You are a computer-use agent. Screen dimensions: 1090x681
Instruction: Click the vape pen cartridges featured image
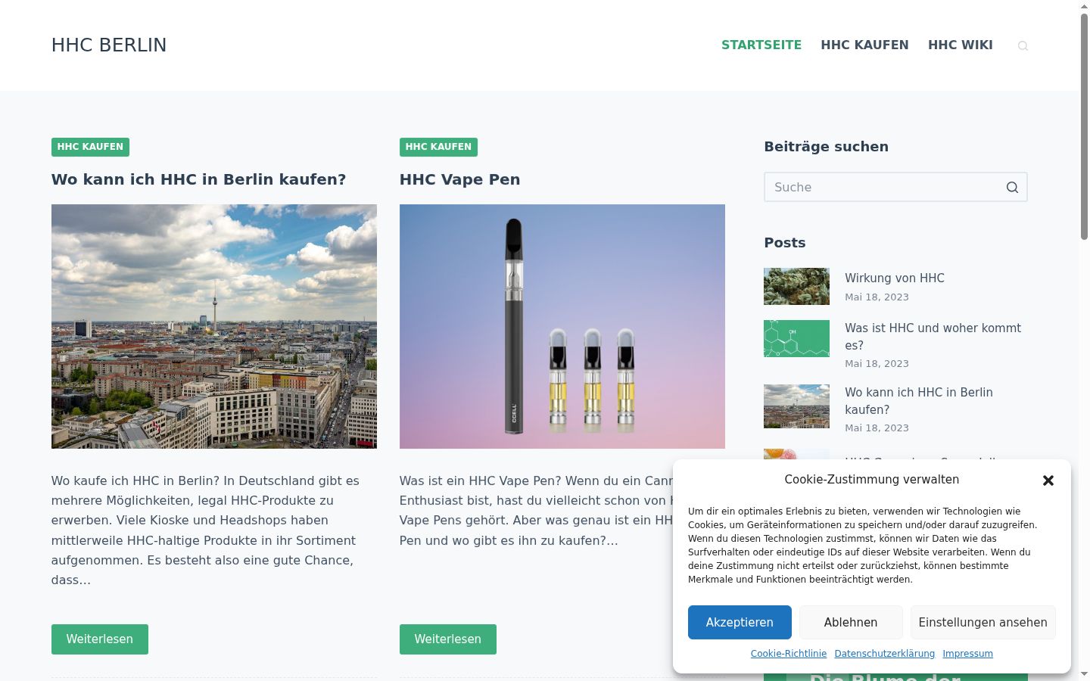pos(562,326)
